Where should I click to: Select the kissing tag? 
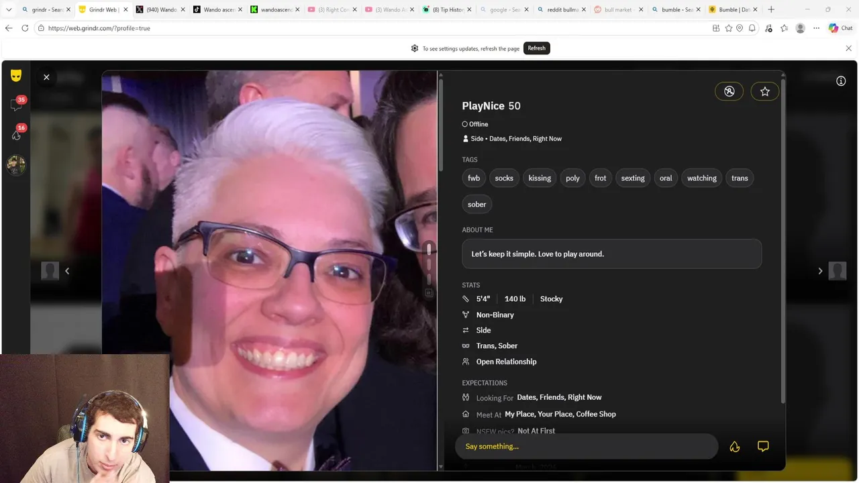540,178
